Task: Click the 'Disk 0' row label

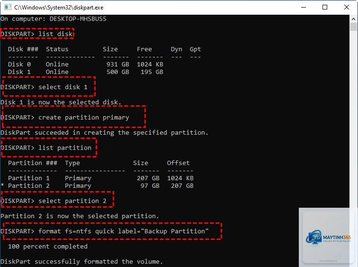Action: 19,64
